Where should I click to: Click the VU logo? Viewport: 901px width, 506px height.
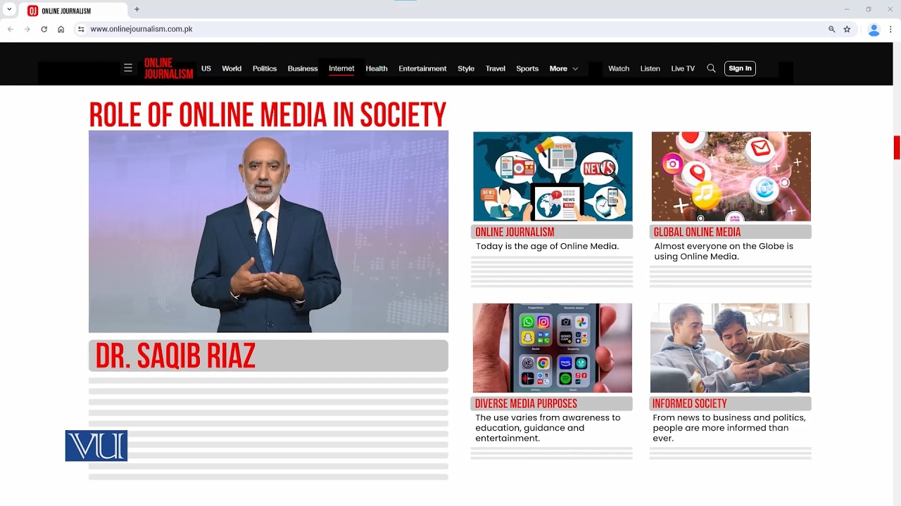click(96, 446)
